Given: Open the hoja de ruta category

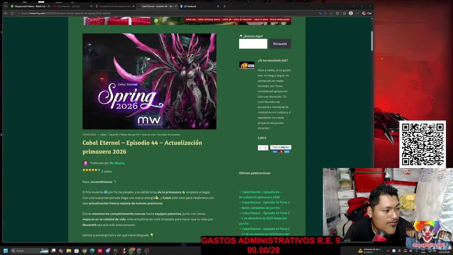Looking at the screenshot, I should point(149,135).
